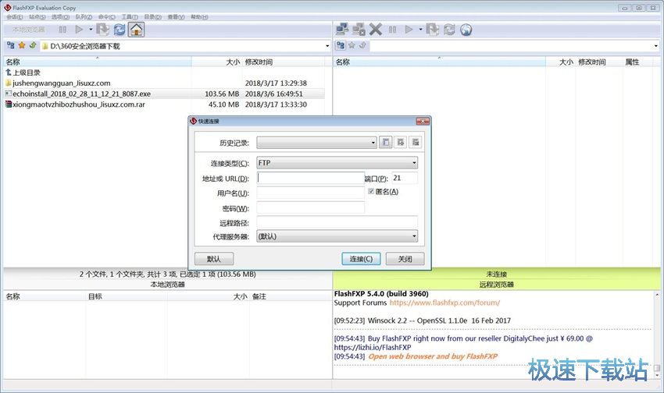Select the xiongmaotvzhibozhushou_Jisuxz.com.rar file
The image size is (664, 393).
pyautogui.click(x=164, y=104)
